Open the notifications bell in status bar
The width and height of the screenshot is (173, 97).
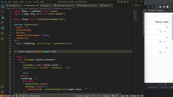[142, 96]
